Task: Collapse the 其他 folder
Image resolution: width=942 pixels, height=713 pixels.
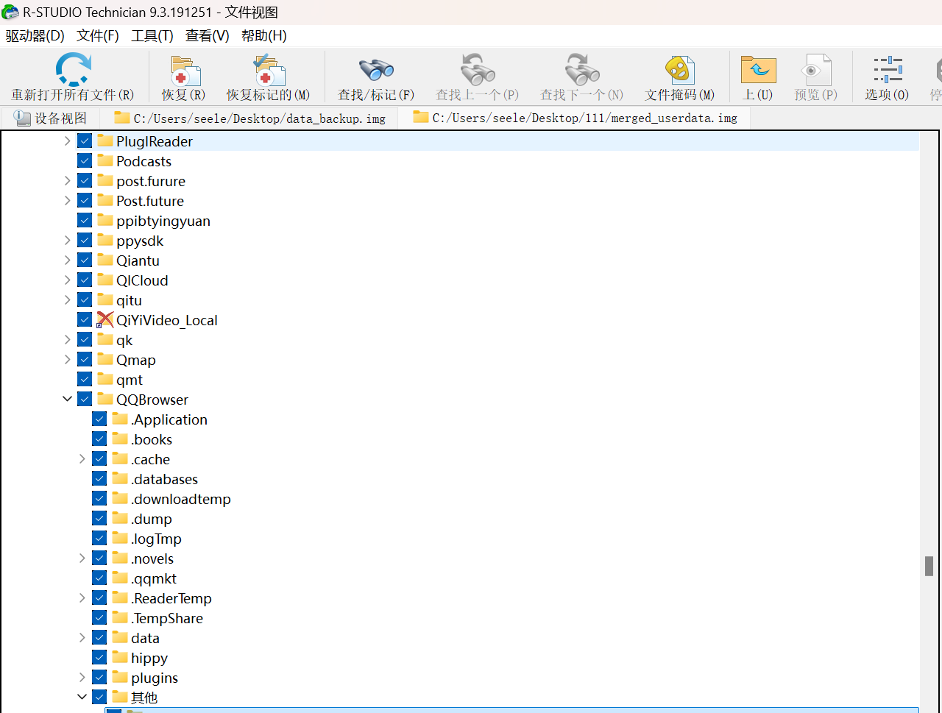Action: (82, 698)
